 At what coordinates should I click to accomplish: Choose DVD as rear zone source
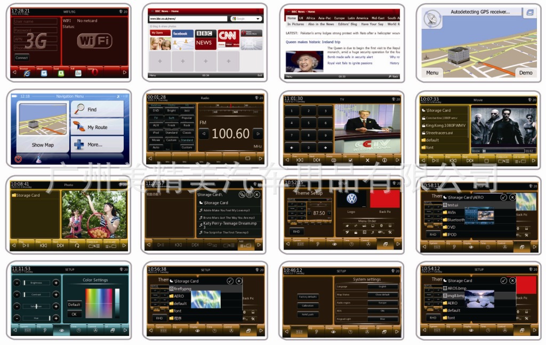coord(156,110)
